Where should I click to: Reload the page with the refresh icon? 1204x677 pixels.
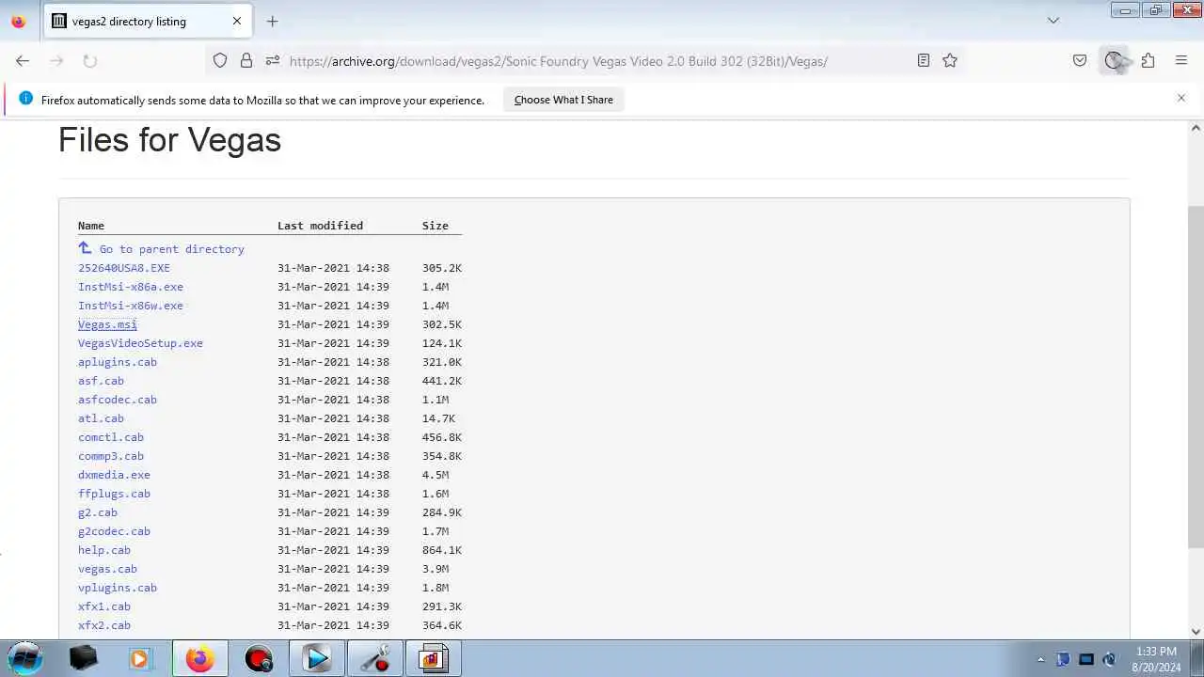click(90, 60)
